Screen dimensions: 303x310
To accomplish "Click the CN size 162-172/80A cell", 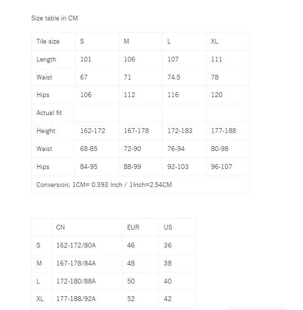I will click(x=87, y=245).
